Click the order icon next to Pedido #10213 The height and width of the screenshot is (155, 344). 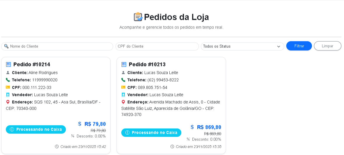click(x=124, y=64)
